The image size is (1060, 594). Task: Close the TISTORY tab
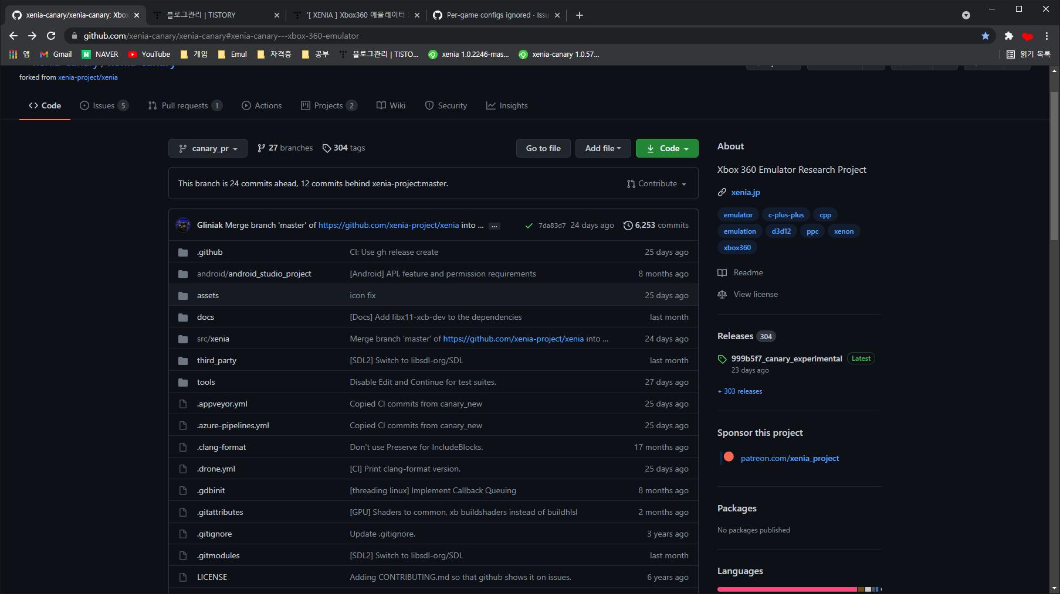coord(277,15)
